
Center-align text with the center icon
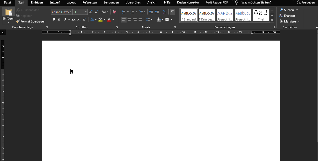129,19
